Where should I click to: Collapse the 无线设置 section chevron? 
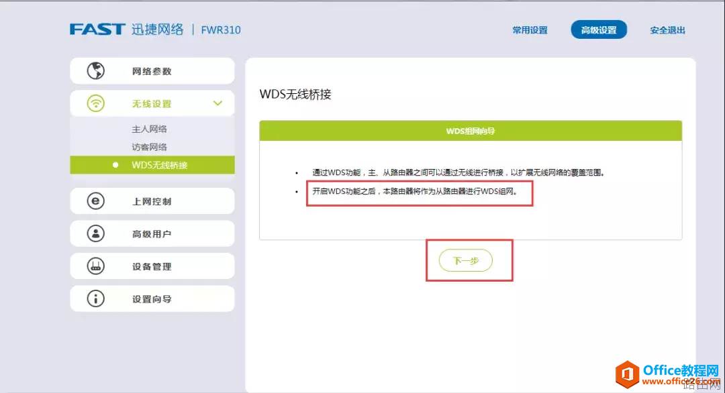click(x=217, y=103)
